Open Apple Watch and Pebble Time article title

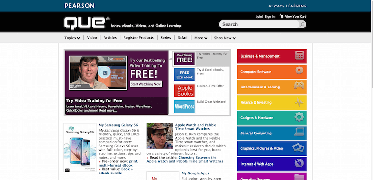tap(195, 127)
